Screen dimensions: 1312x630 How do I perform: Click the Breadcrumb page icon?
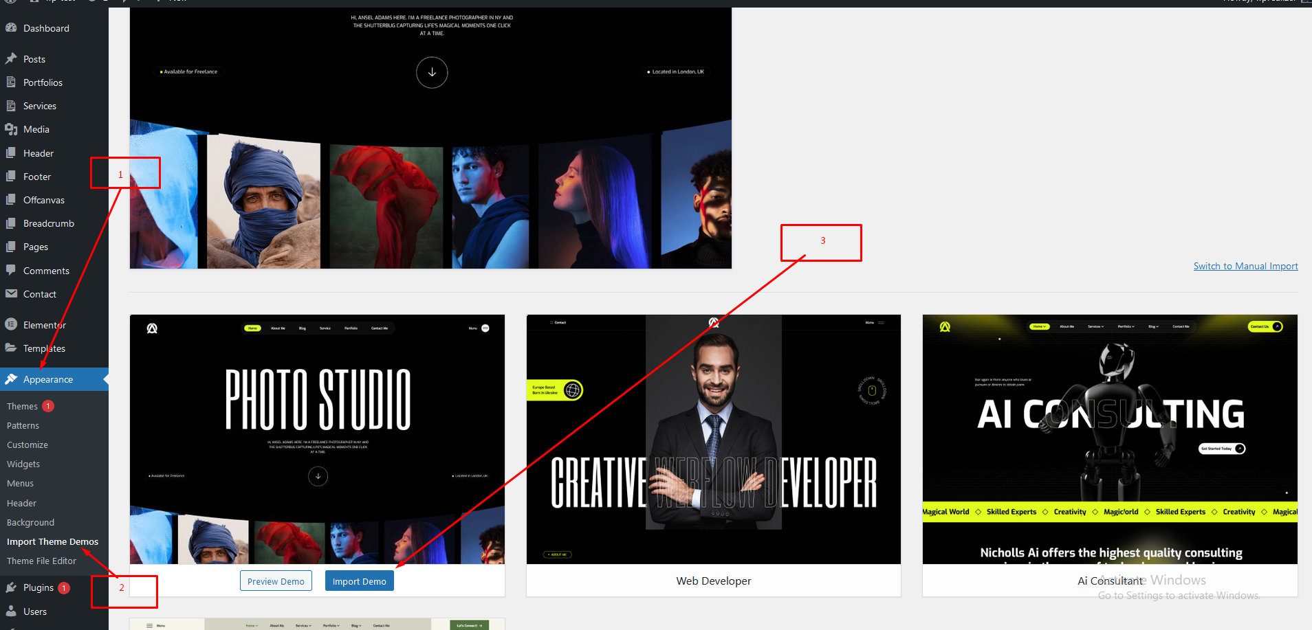pyautogui.click(x=11, y=223)
